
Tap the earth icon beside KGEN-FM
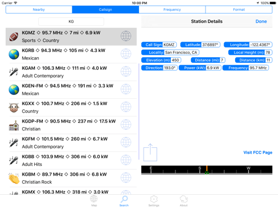(x=14, y=90)
